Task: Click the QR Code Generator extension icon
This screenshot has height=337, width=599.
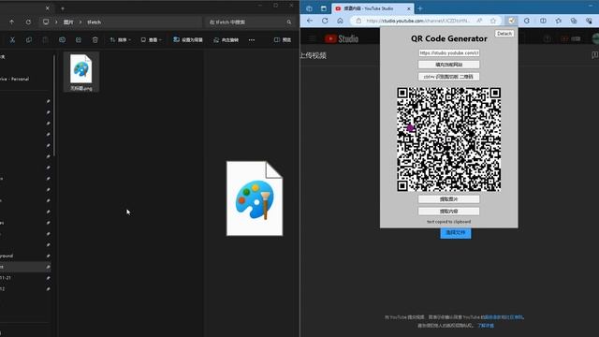Action: click(512, 21)
